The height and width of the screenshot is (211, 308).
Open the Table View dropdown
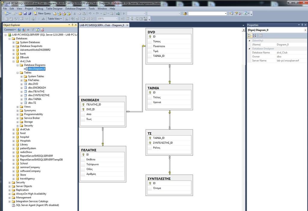[x=55, y=19]
